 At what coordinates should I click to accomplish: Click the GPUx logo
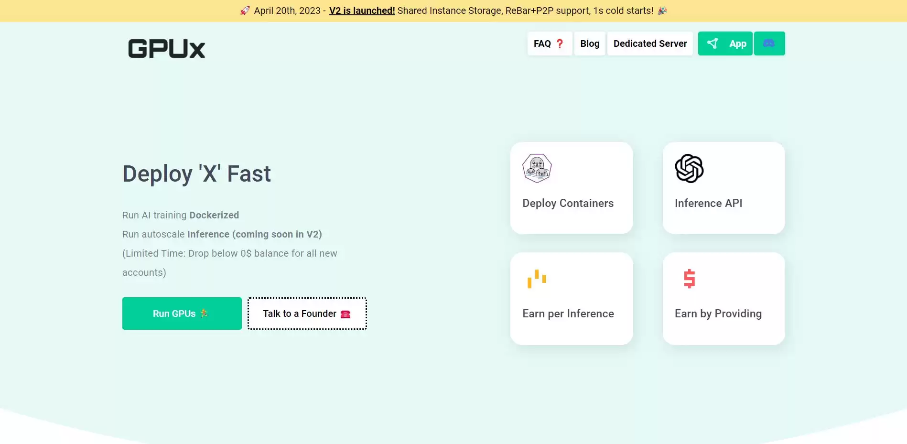(166, 49)
